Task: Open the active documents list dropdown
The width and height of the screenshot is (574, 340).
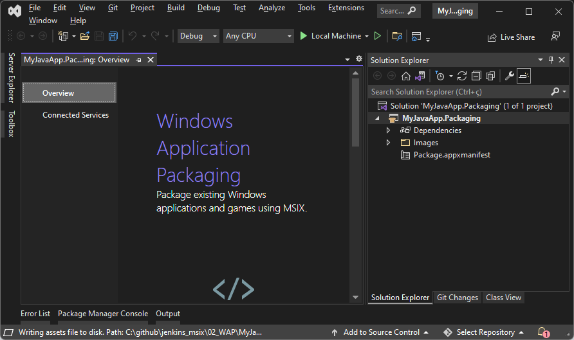Action: coord(347,59)
